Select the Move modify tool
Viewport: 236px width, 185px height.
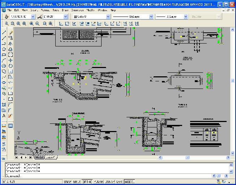point(10,60)
